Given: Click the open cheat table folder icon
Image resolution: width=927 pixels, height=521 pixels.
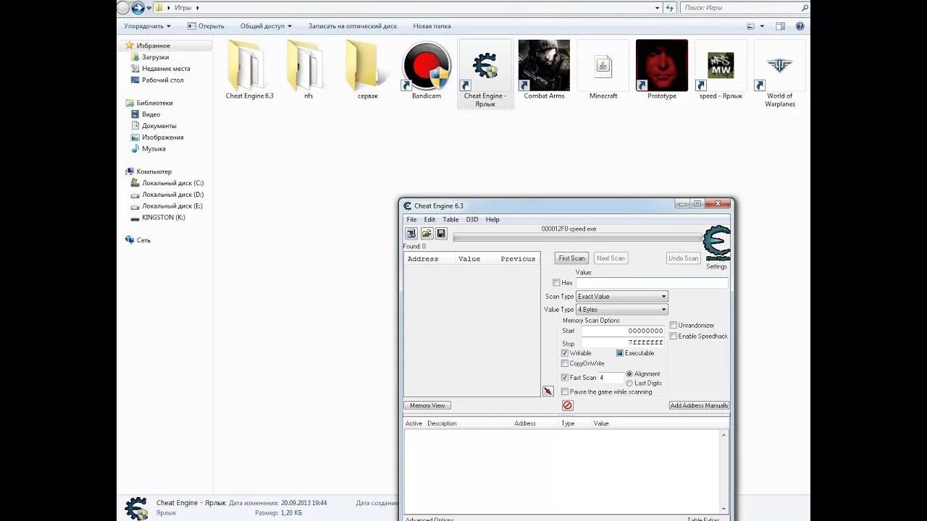Looking at the screenshot, I should point(427,233).
